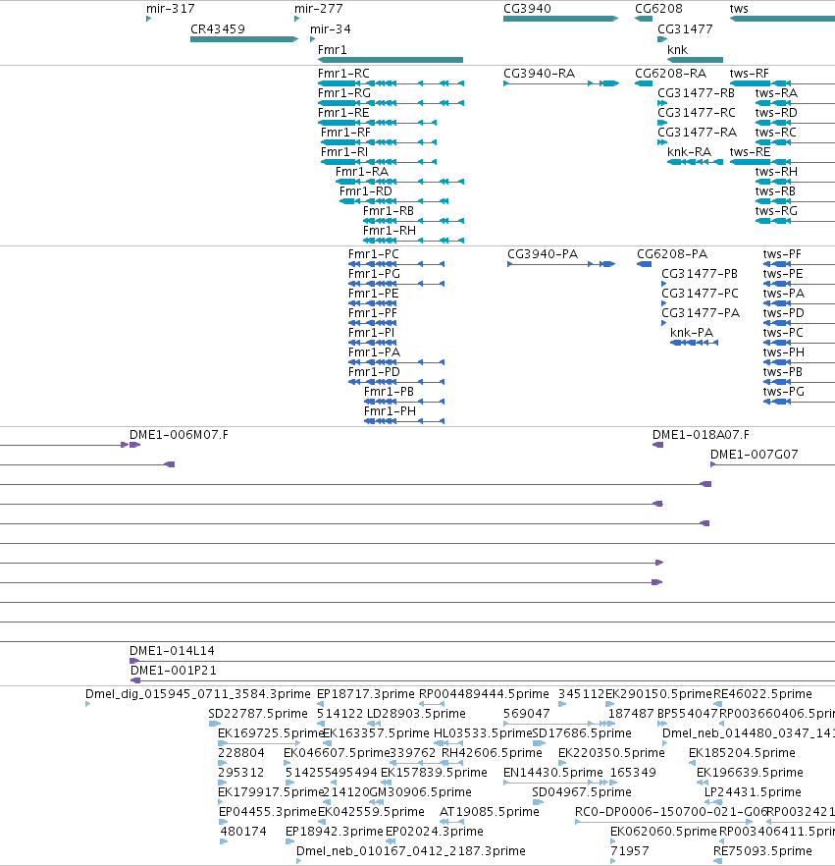Click transcript tws-RE

[x=750, y=152]
